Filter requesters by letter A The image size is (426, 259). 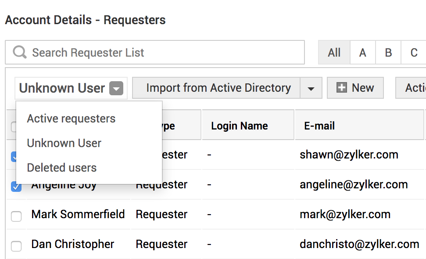pos(362,53)
